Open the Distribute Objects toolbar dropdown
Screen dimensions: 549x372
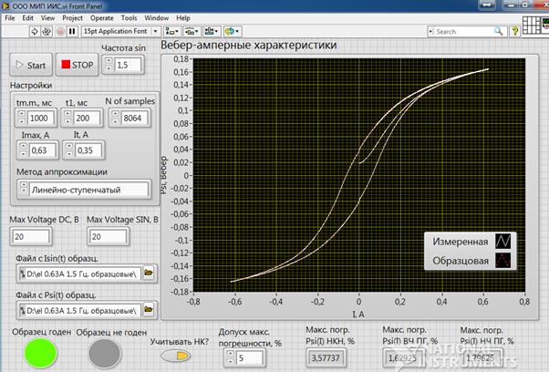point(192,32)
